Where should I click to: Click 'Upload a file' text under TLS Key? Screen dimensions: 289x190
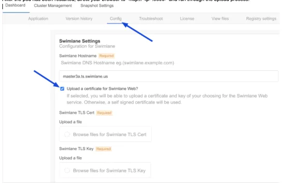point(70,158)
